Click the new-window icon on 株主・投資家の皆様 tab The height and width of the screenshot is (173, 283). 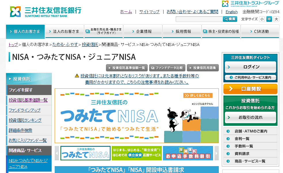(x=205, y=31)
